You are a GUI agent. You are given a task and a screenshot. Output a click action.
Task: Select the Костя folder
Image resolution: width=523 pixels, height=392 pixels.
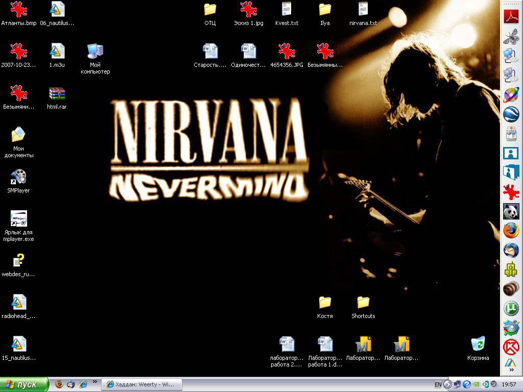tap(325, 307)
